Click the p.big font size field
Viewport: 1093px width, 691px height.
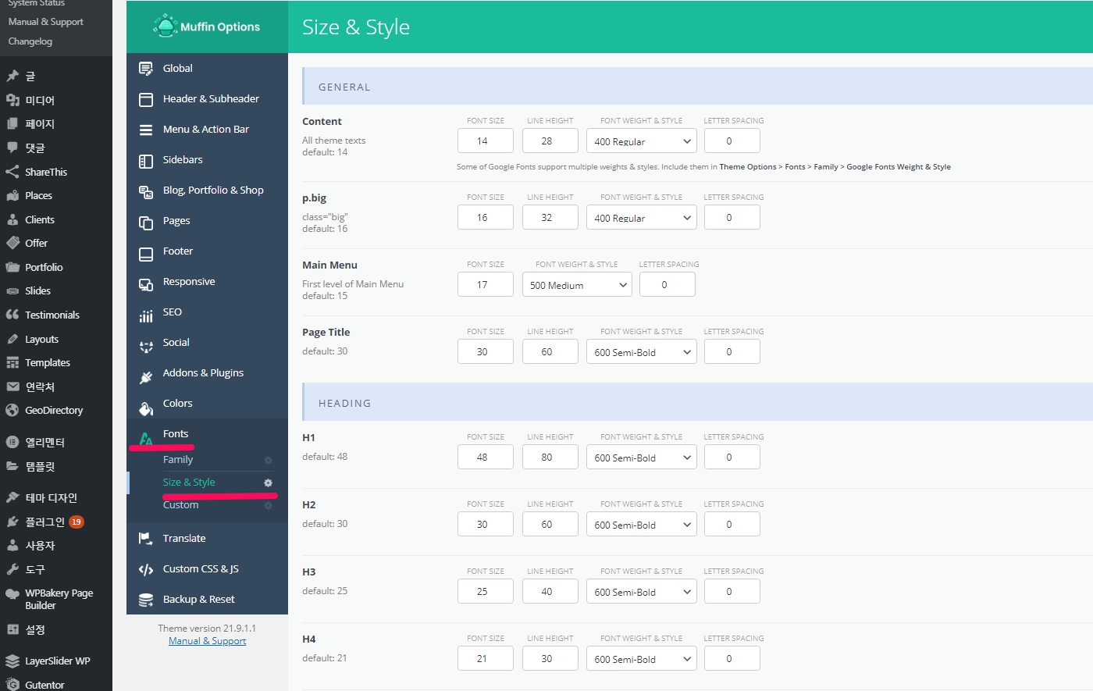point(486,218)
